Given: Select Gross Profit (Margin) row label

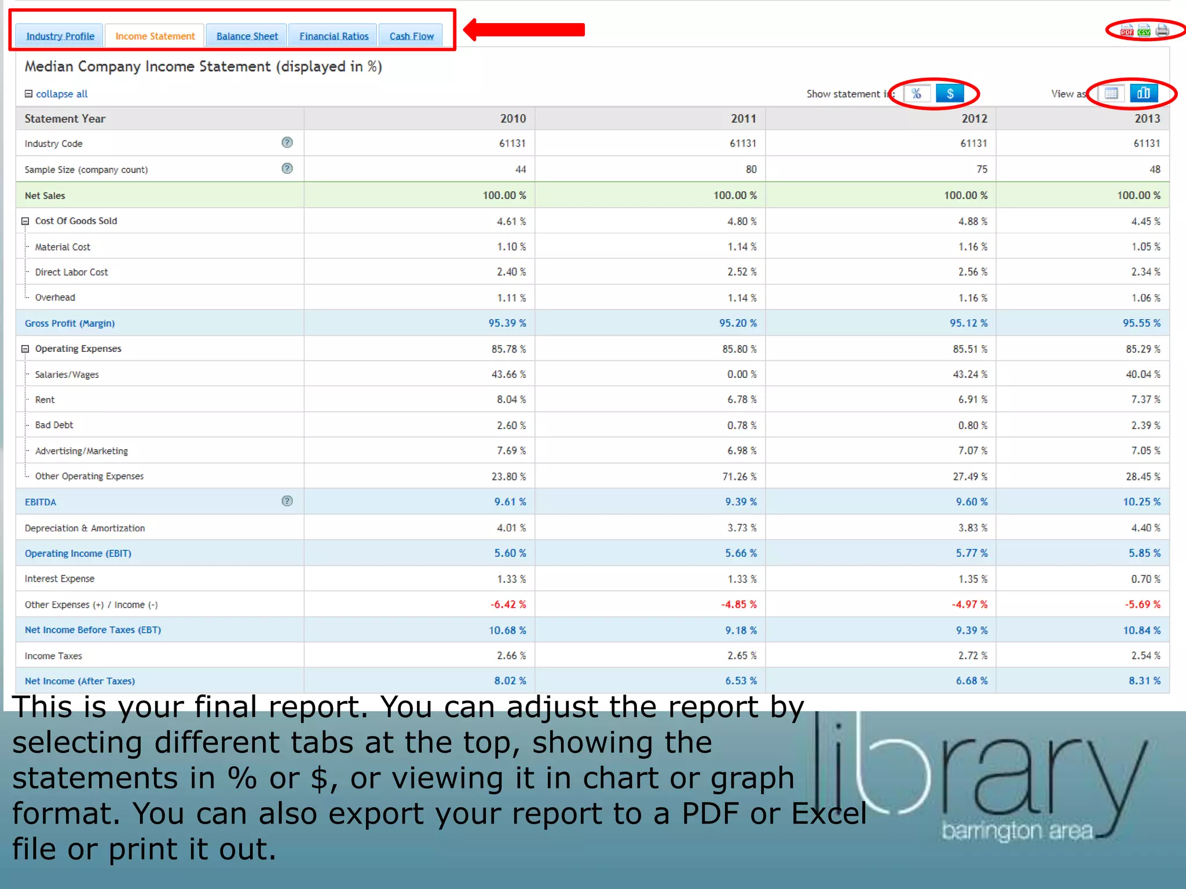Looking at the screenshot, I should pyautogui.click(x=69, y=323).
